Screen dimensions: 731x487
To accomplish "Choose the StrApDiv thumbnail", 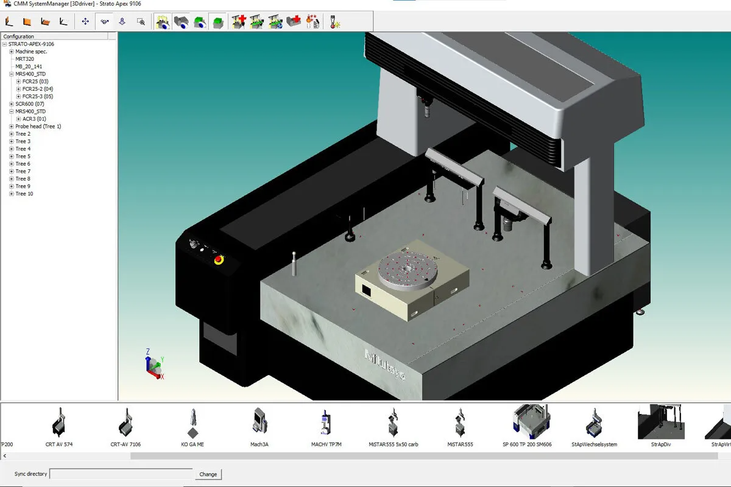I will (x=661, y=423).
